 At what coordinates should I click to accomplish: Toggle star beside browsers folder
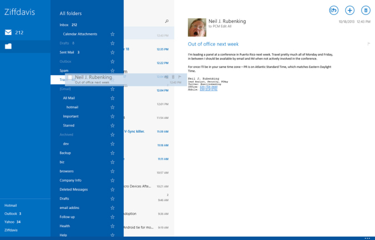tap(112, 172)
